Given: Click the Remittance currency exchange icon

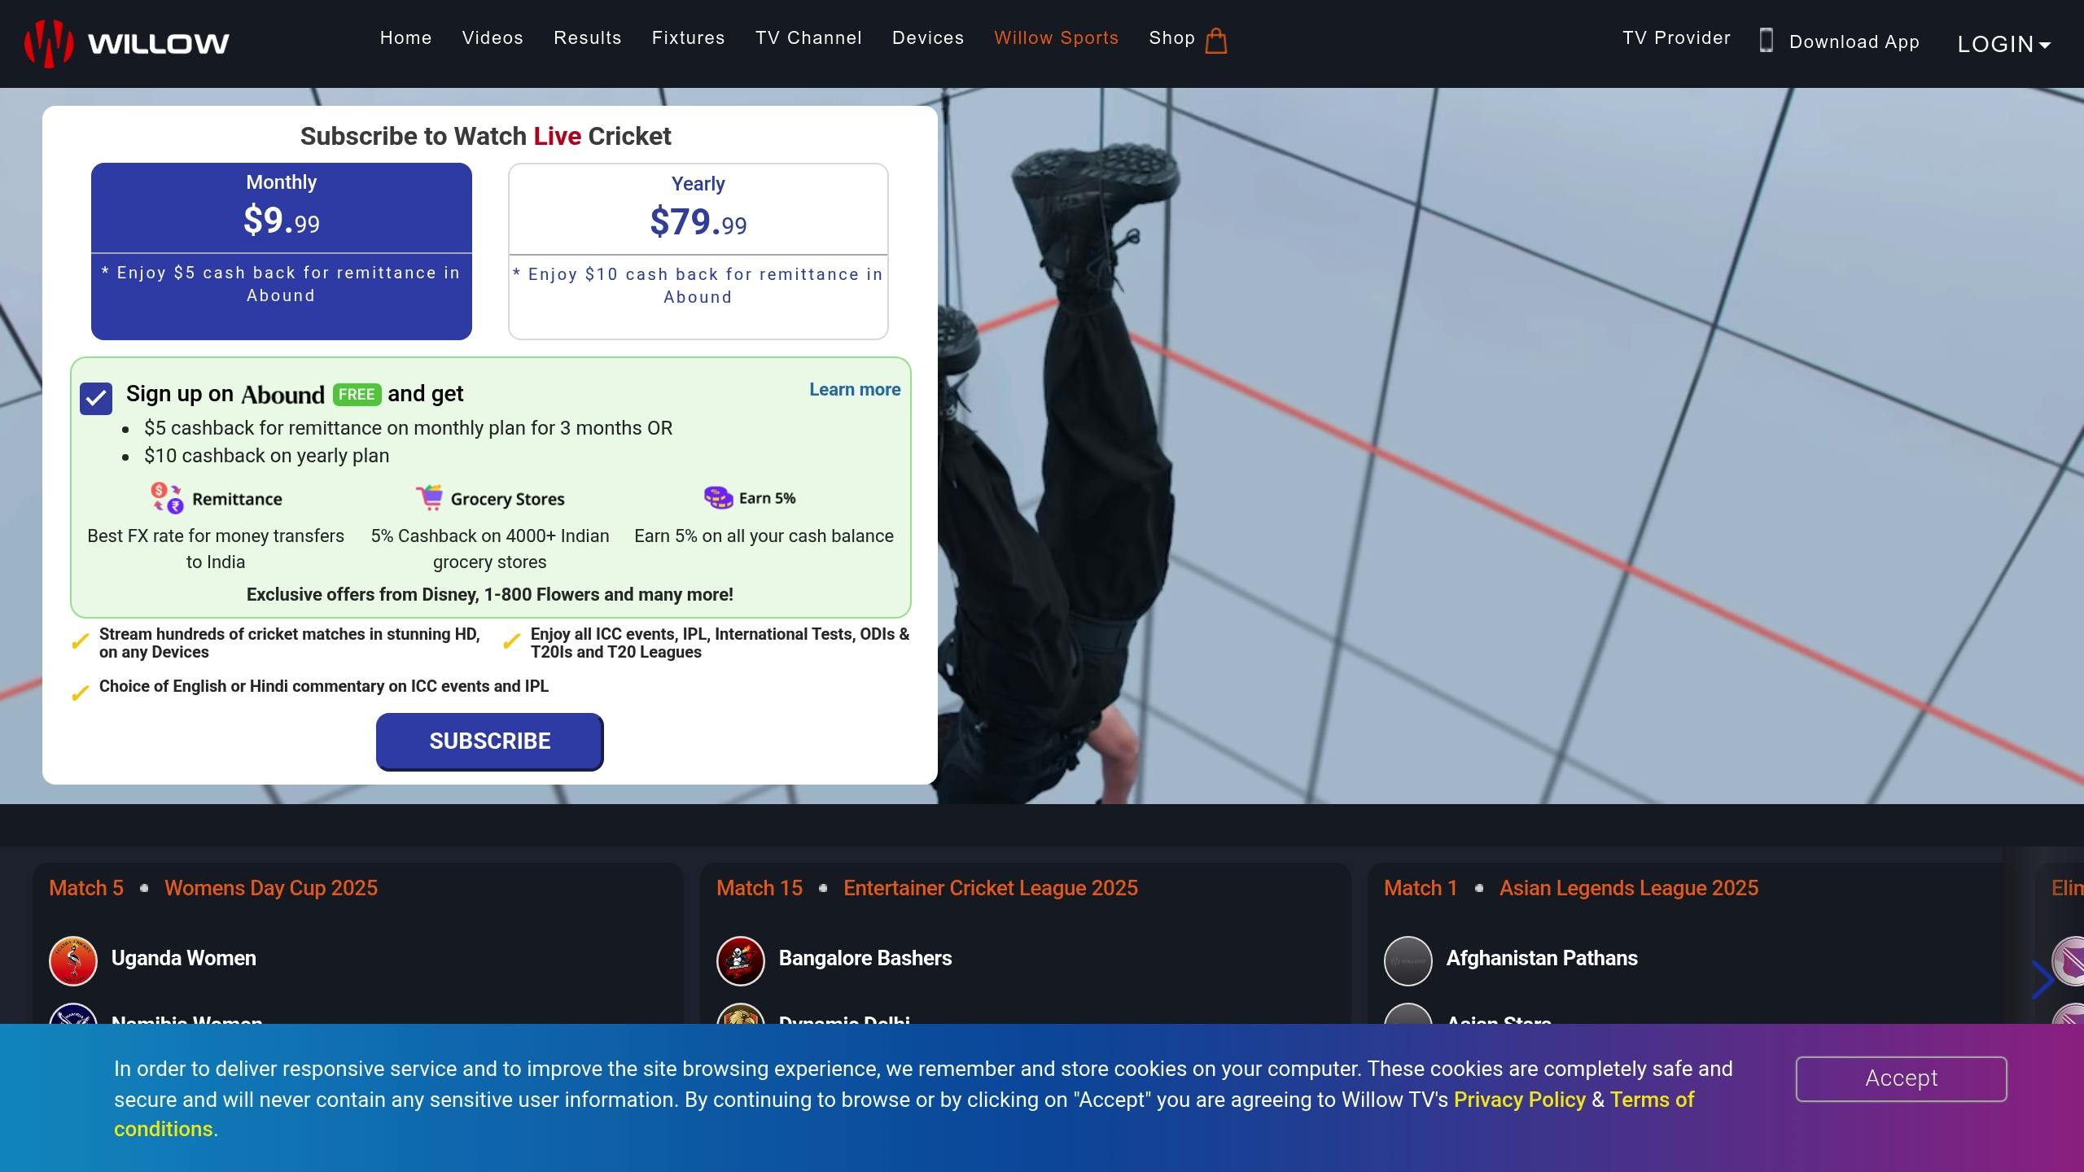Looking at the screenshot, I should point(167,498).
